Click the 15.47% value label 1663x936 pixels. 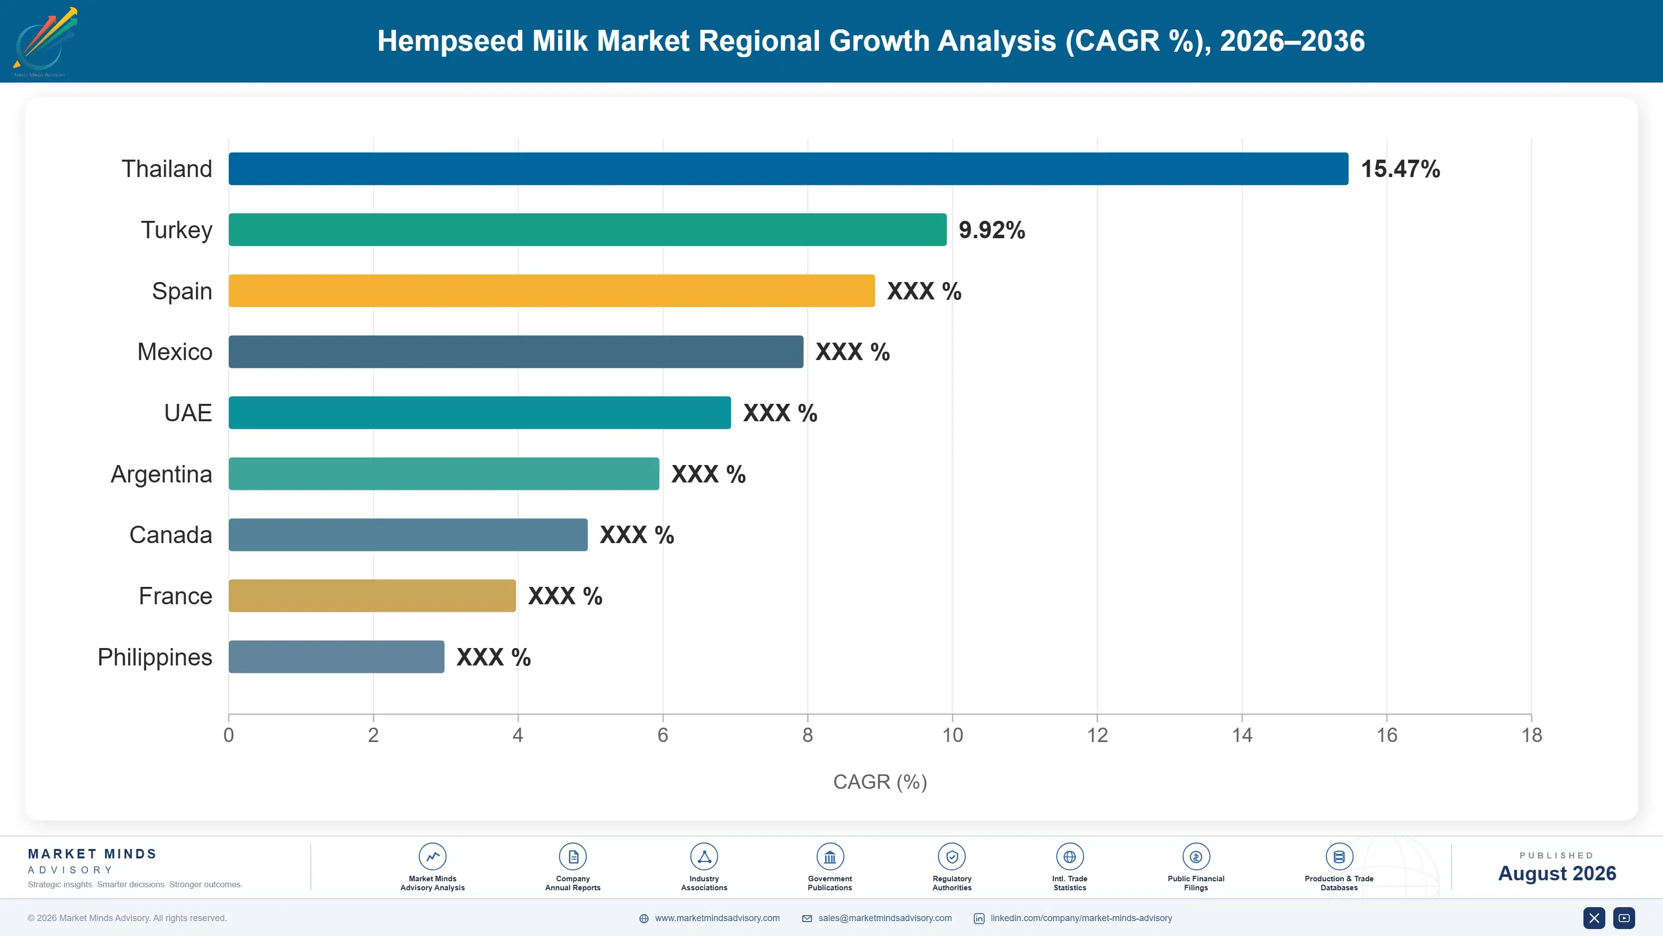[1400, 169]
